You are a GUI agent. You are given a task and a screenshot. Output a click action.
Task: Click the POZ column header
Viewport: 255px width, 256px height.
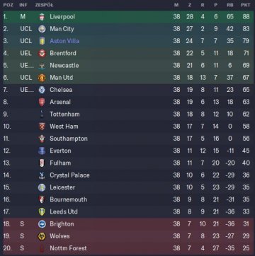(8, 5)
